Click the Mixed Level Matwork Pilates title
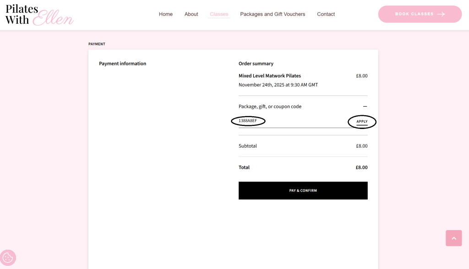This screenshot has width=469, height=269. (269, 75)
